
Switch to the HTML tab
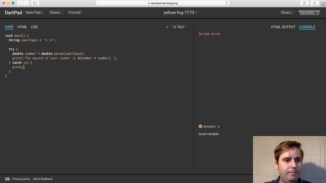[22, 27]
